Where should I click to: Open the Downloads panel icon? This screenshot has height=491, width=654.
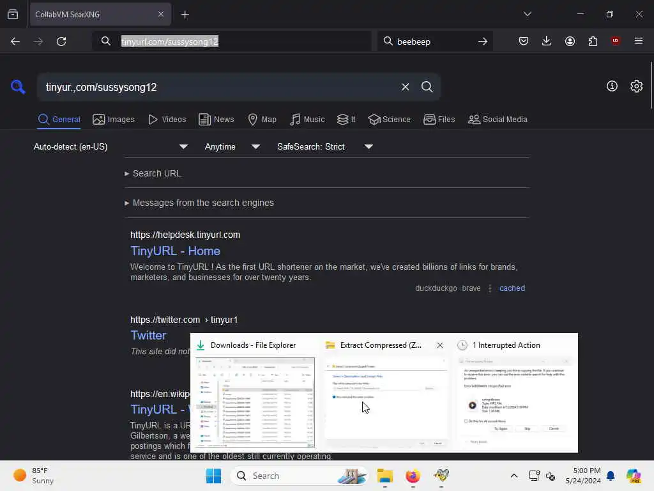547,41
